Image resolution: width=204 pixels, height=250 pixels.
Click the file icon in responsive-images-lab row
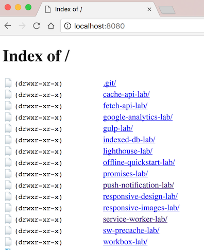pyautogui.click(x=8, y=208)
